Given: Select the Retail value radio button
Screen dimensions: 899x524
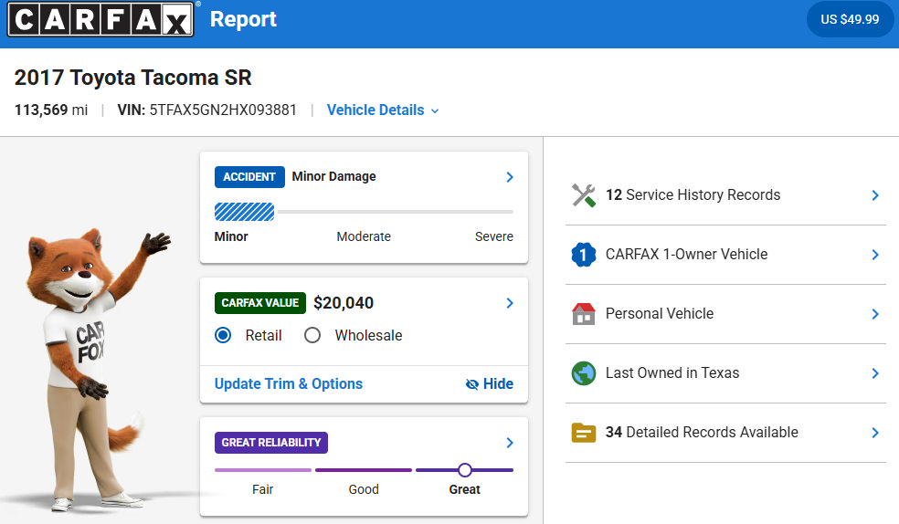Looking at the screenshot, I should coord(223,335).
